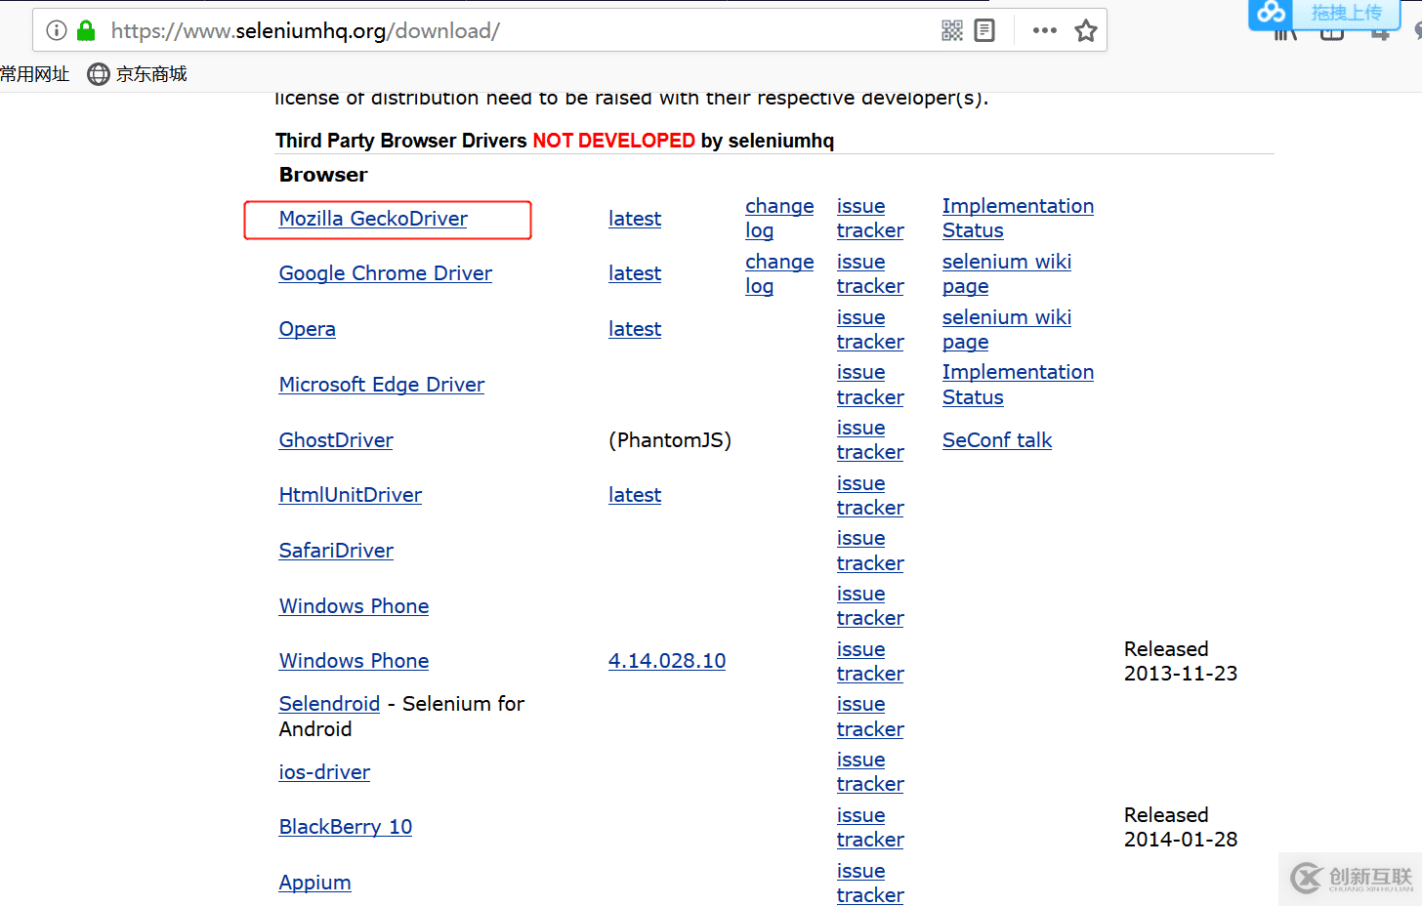Image resolution: width=1422 pixels, height=906 pixels.
Task: Open GeckoDriver change log link
Action: pyautogui.click(x=778, y=218)
